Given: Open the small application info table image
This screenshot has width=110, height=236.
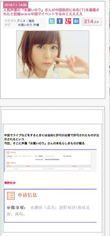Looking at the screenshot, I should (x=50, y=161).
